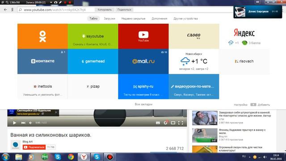Open the Дополнения tab

pos(159,18)
